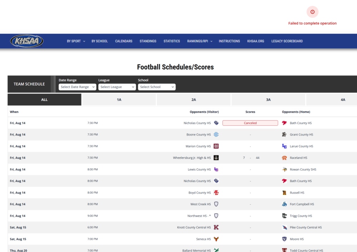The height and width of the screenshot is (252, 357).
Task: Click the Russell HS team logo
Action: click(x=285, y=193)
